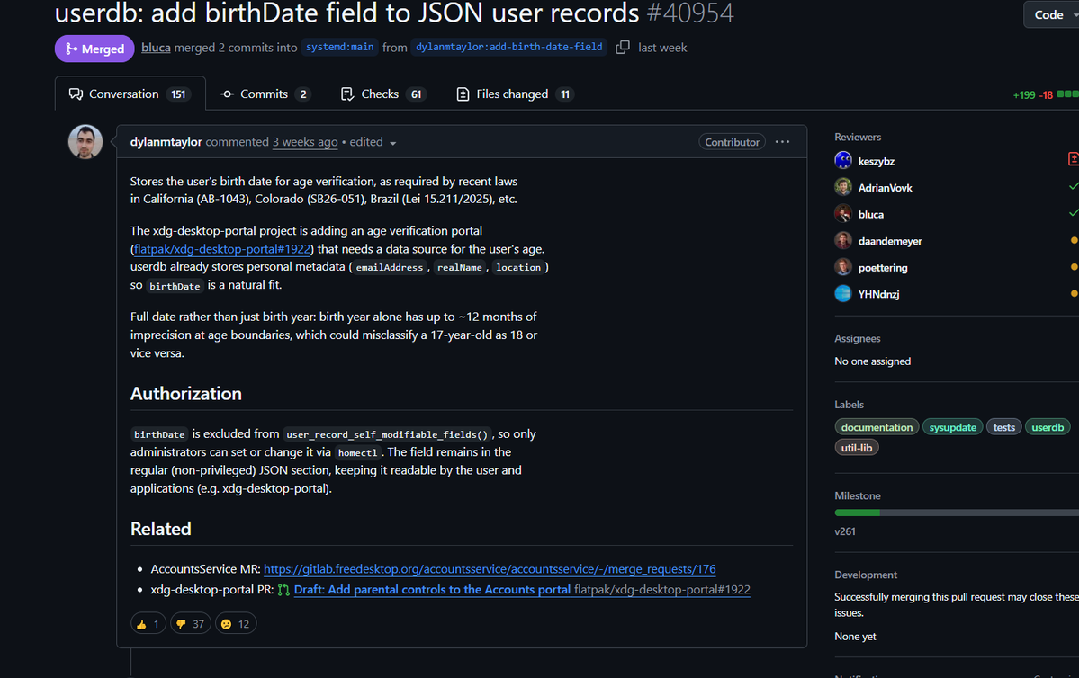Viewport: 1079px width, 678px height.
Task: Copy the head branch name icon
Action: click(x=622, y=48)
